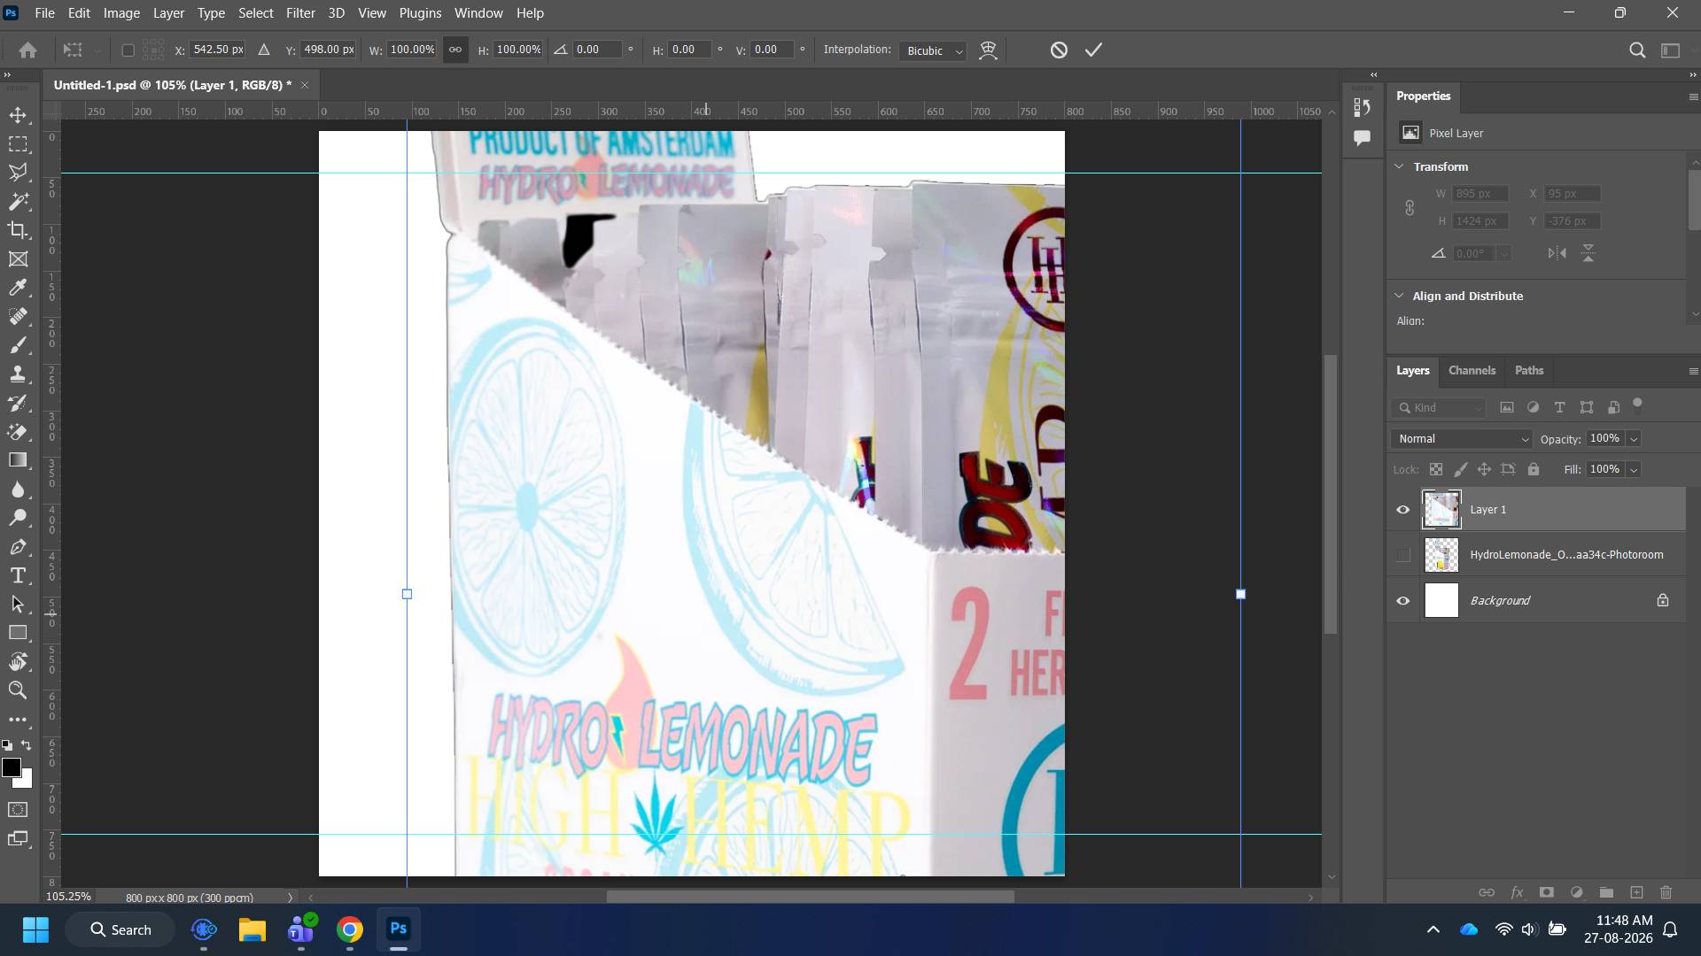Open the Paths tab
The height and width of the screenshot is (956, 1701).
pyautogui.click(x=1528, y=371)
